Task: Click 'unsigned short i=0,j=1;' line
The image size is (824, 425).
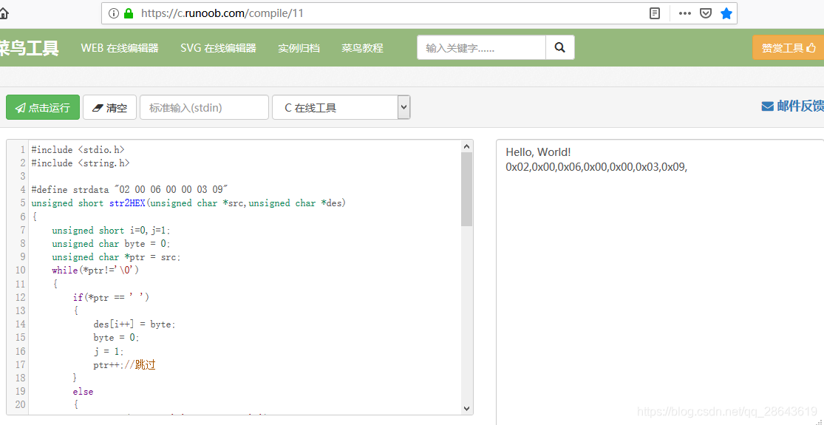Action: pos(112,230)
